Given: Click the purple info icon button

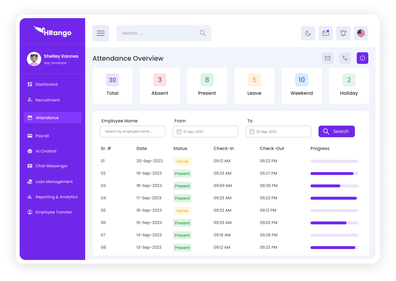Looking at the screenshot, I should click(363, 58).
